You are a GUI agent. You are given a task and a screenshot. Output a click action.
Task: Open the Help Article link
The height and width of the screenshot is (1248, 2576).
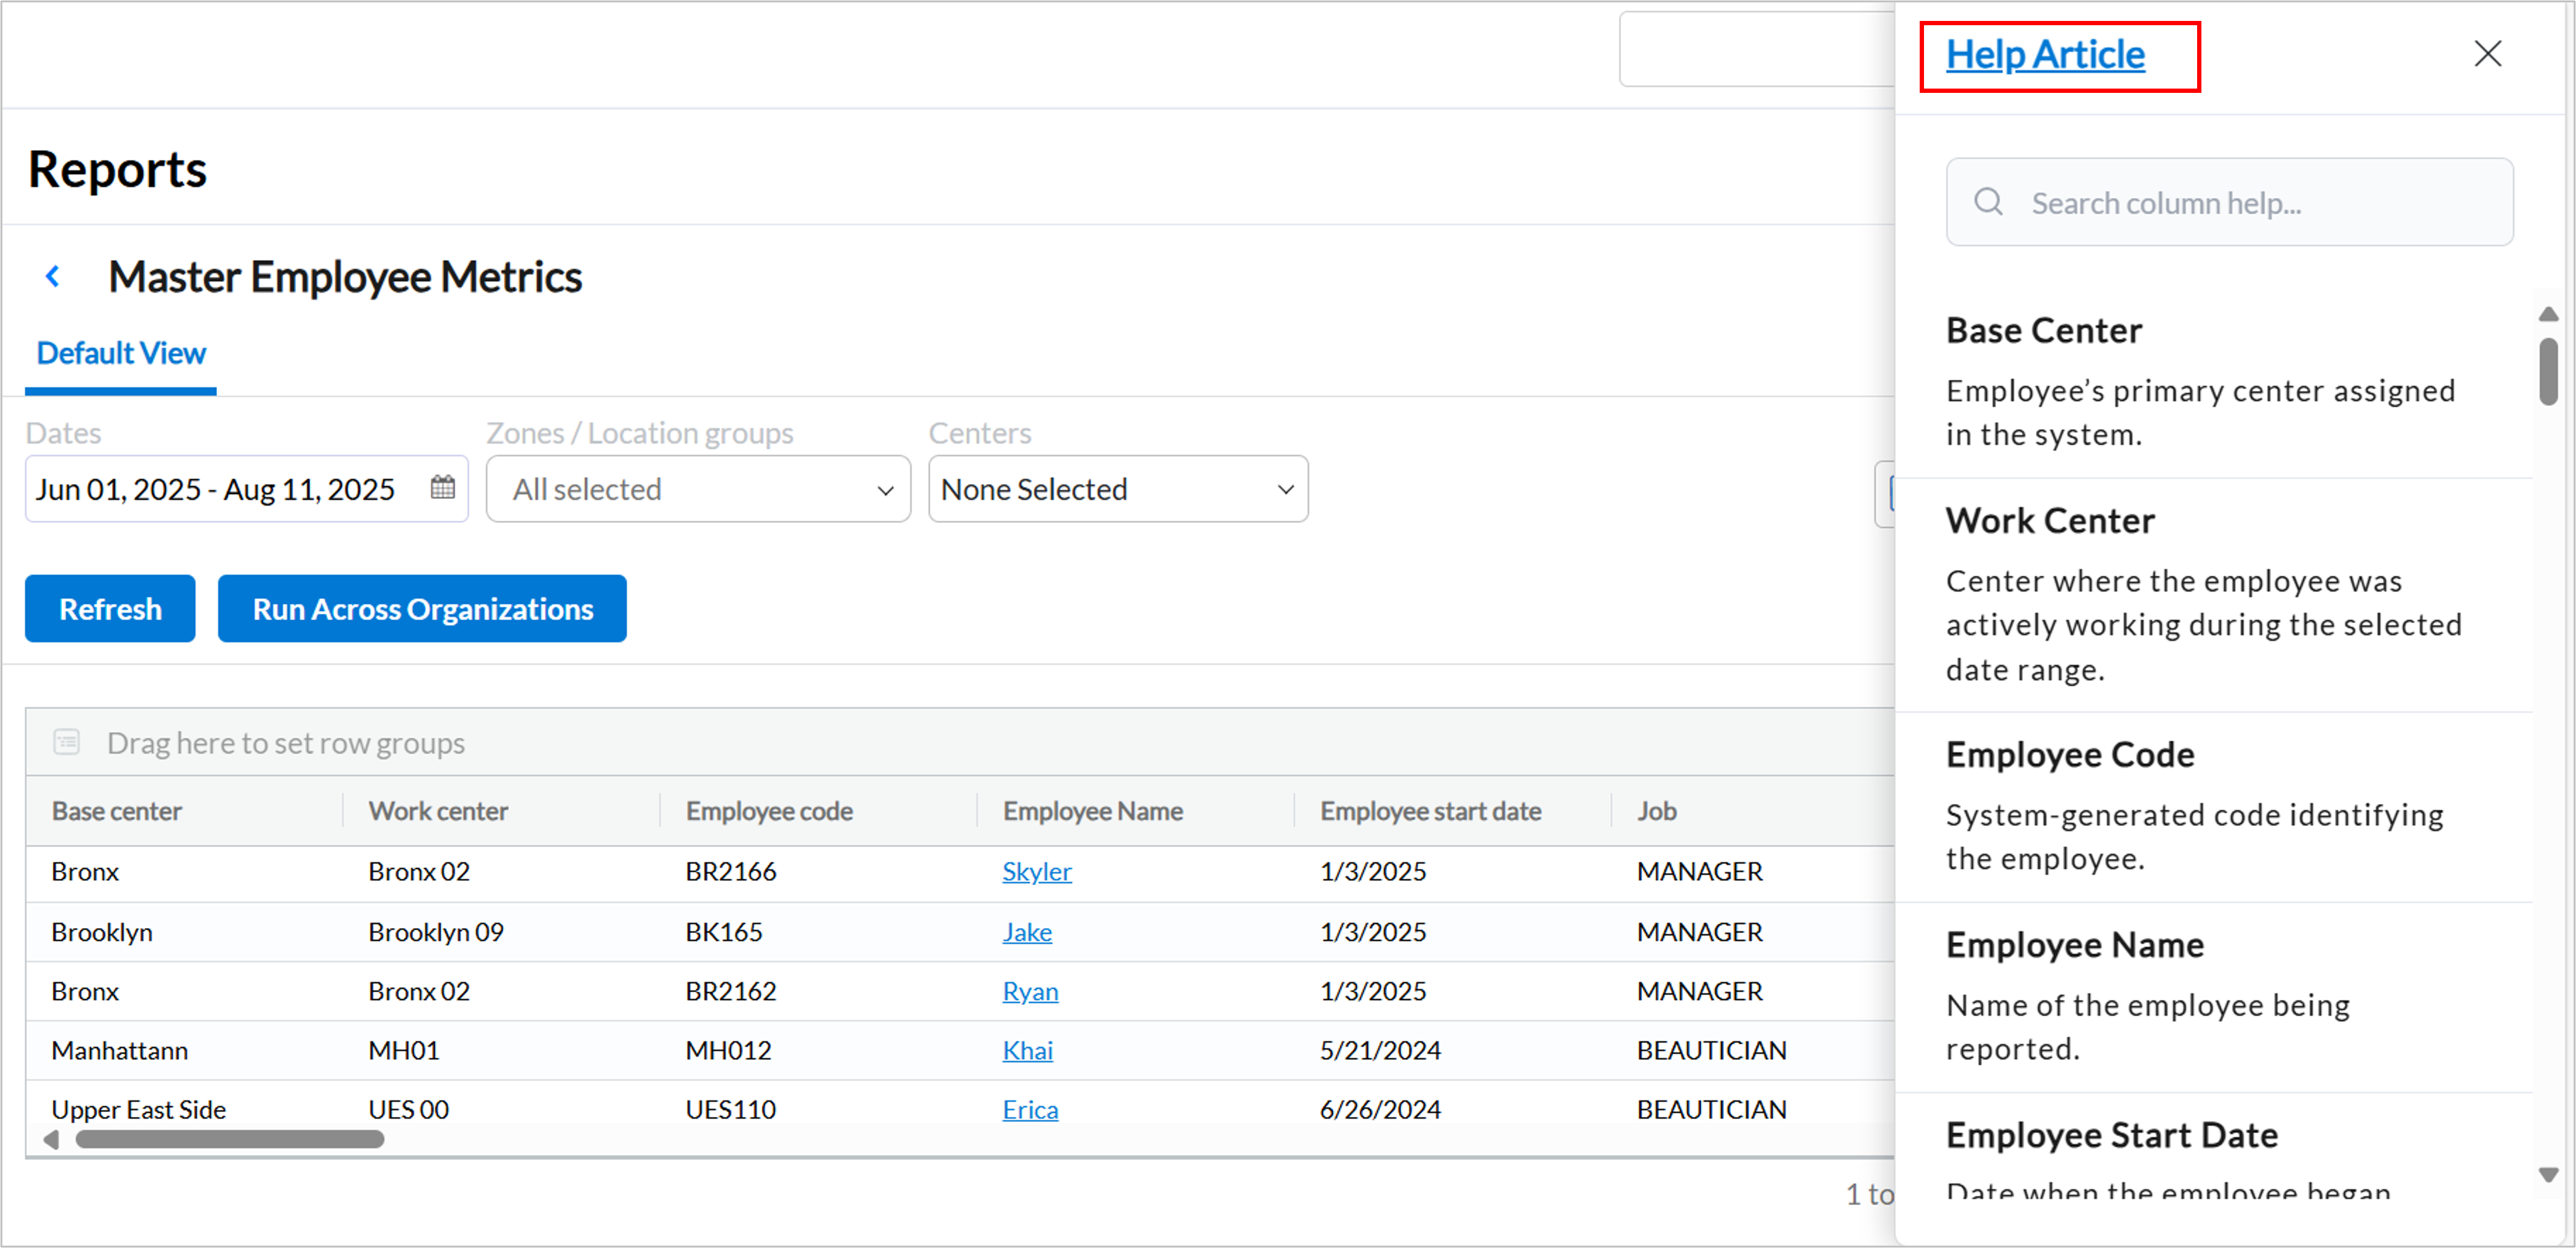tap(2044, 54)
